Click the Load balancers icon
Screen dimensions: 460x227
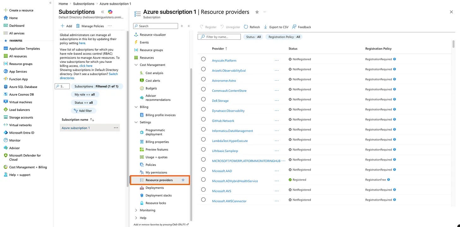[x=5, y=110]
